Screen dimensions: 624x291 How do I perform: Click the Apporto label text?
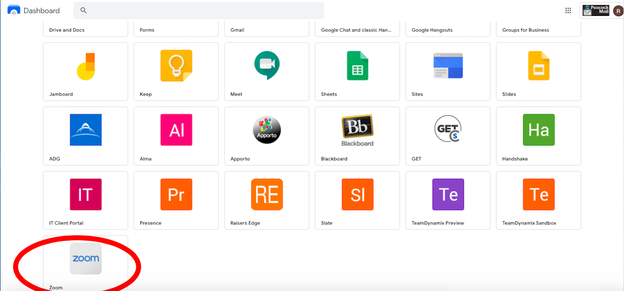(240, 159)
